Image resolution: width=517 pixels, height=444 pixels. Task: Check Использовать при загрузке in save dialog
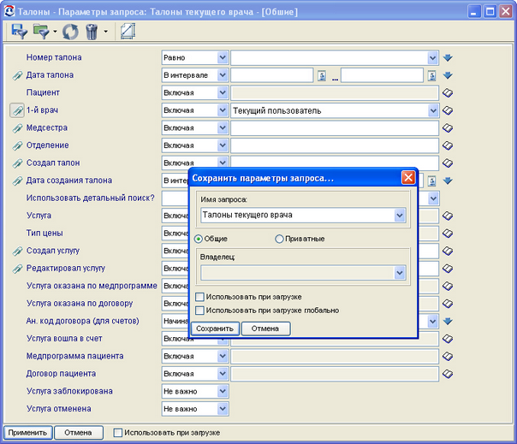point(199,297)
